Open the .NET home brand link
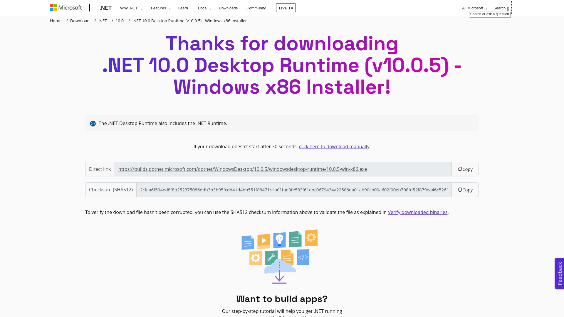Screen dimensions: 564x317 point(105,8)
